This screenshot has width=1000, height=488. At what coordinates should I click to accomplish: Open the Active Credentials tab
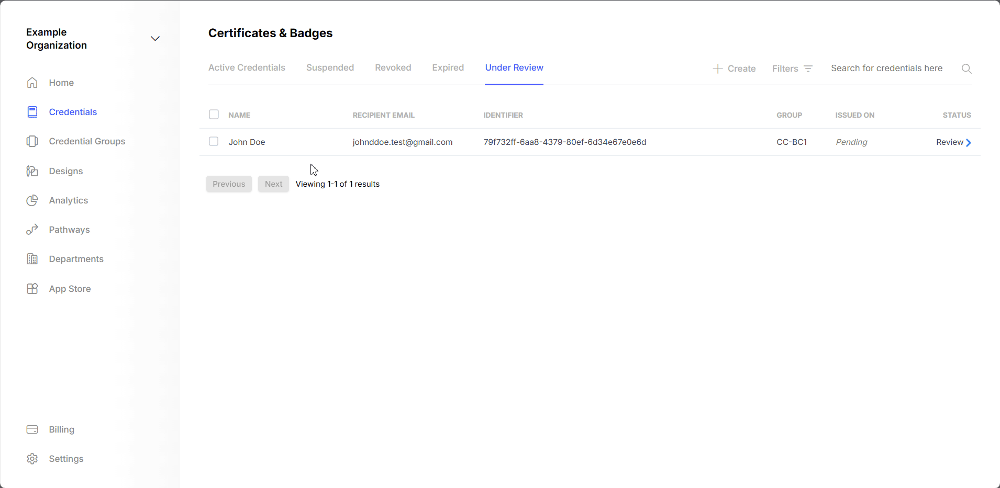[247, 67]
